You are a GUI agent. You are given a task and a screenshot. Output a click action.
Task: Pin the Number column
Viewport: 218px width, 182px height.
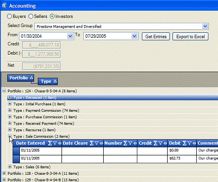coord(135,143)
